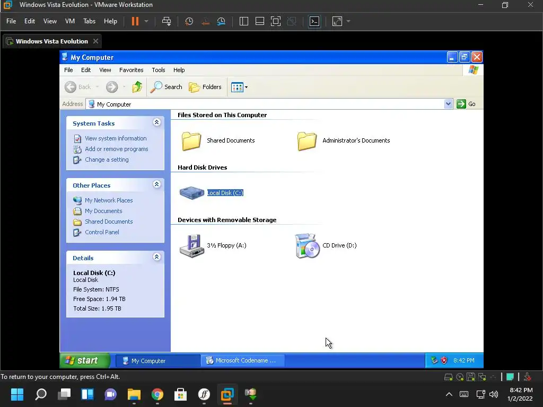Viewport: 543px width, 407px height.
Task: Revert to the previous snapshot icon
Action: click(205, 21)
